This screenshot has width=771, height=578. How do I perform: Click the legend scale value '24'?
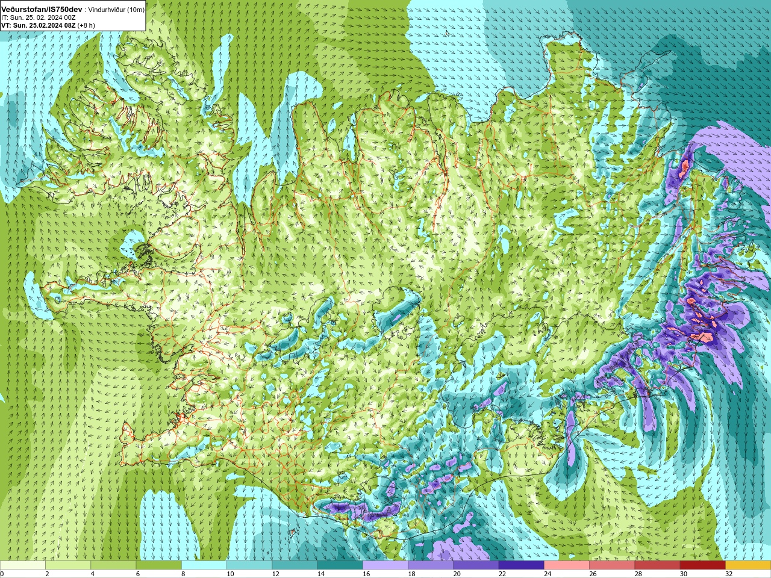click(548, 574)
